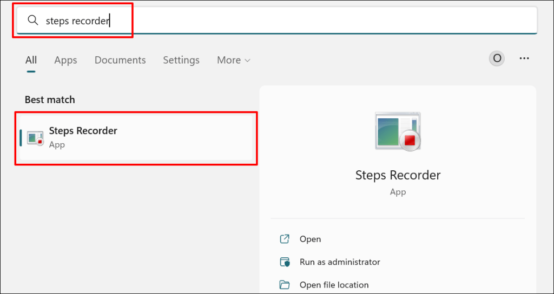Image resolution: width=554 pixels, height=294 pixels.
Task: Choose the Open action label
Action: coord(310,239)
